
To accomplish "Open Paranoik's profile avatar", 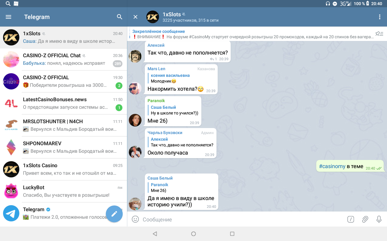I will pos(135,120).
